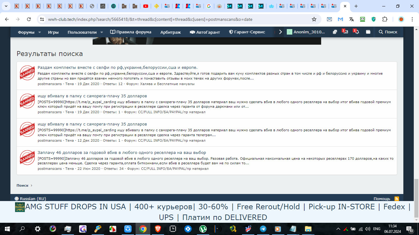The image size is (419, 235).
Task: Go to Арбитраж section
Action: click(x=171, y=32)
